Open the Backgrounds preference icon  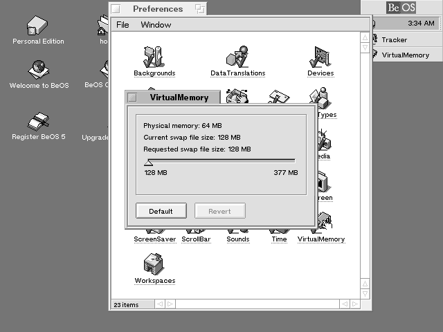click(154, 57)
